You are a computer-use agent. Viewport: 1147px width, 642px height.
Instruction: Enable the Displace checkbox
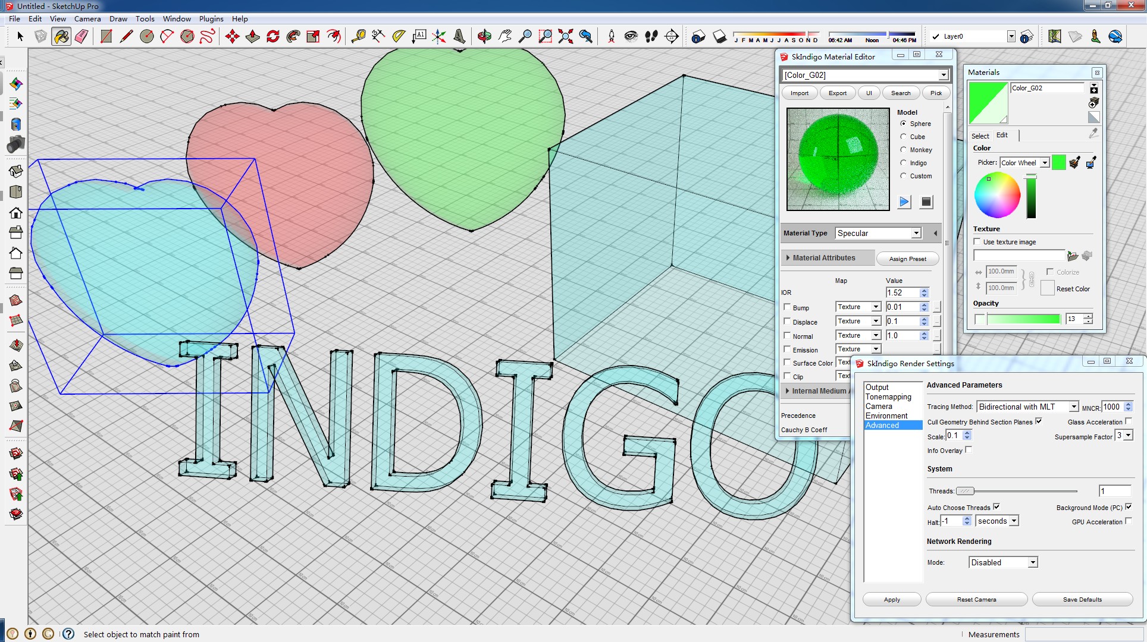point(787,322)
